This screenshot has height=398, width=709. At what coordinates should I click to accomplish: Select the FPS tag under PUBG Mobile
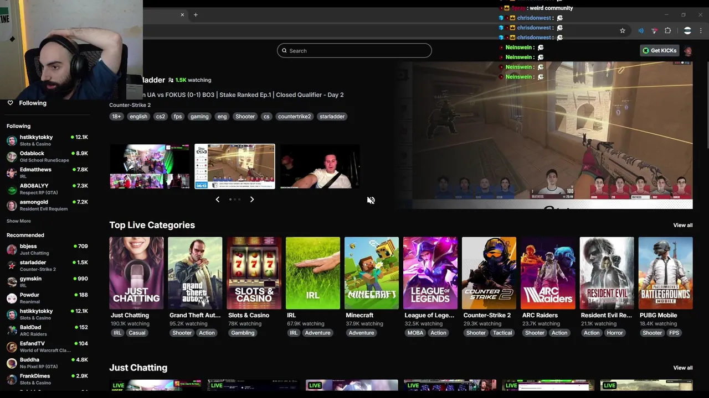674,333
